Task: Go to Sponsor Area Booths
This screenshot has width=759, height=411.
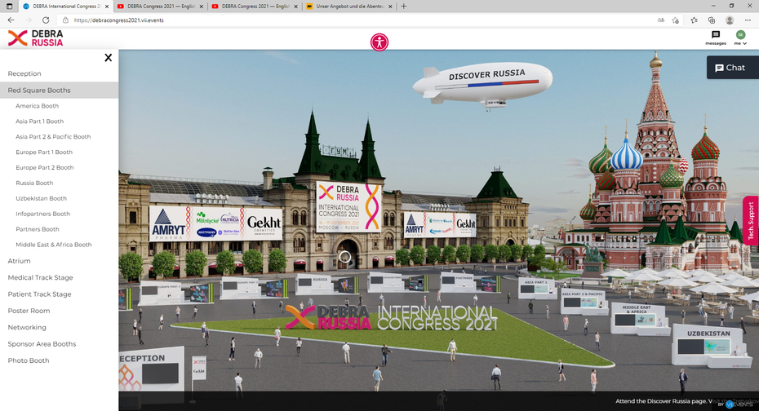Action: point(42,344)
